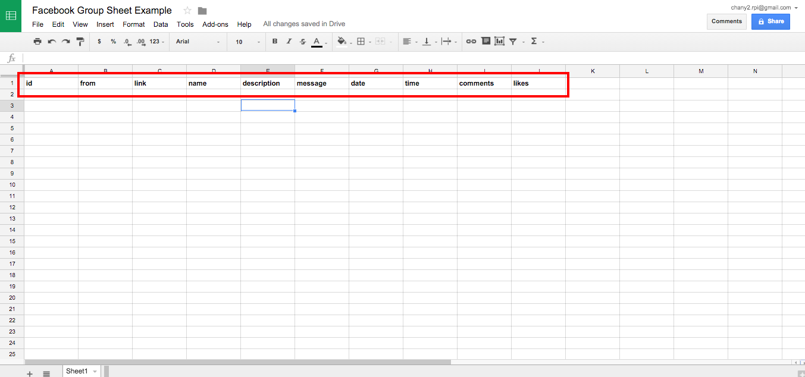Format as currency with dollar icon
This screenshot has width=805, height=377.
coord(99,42)
